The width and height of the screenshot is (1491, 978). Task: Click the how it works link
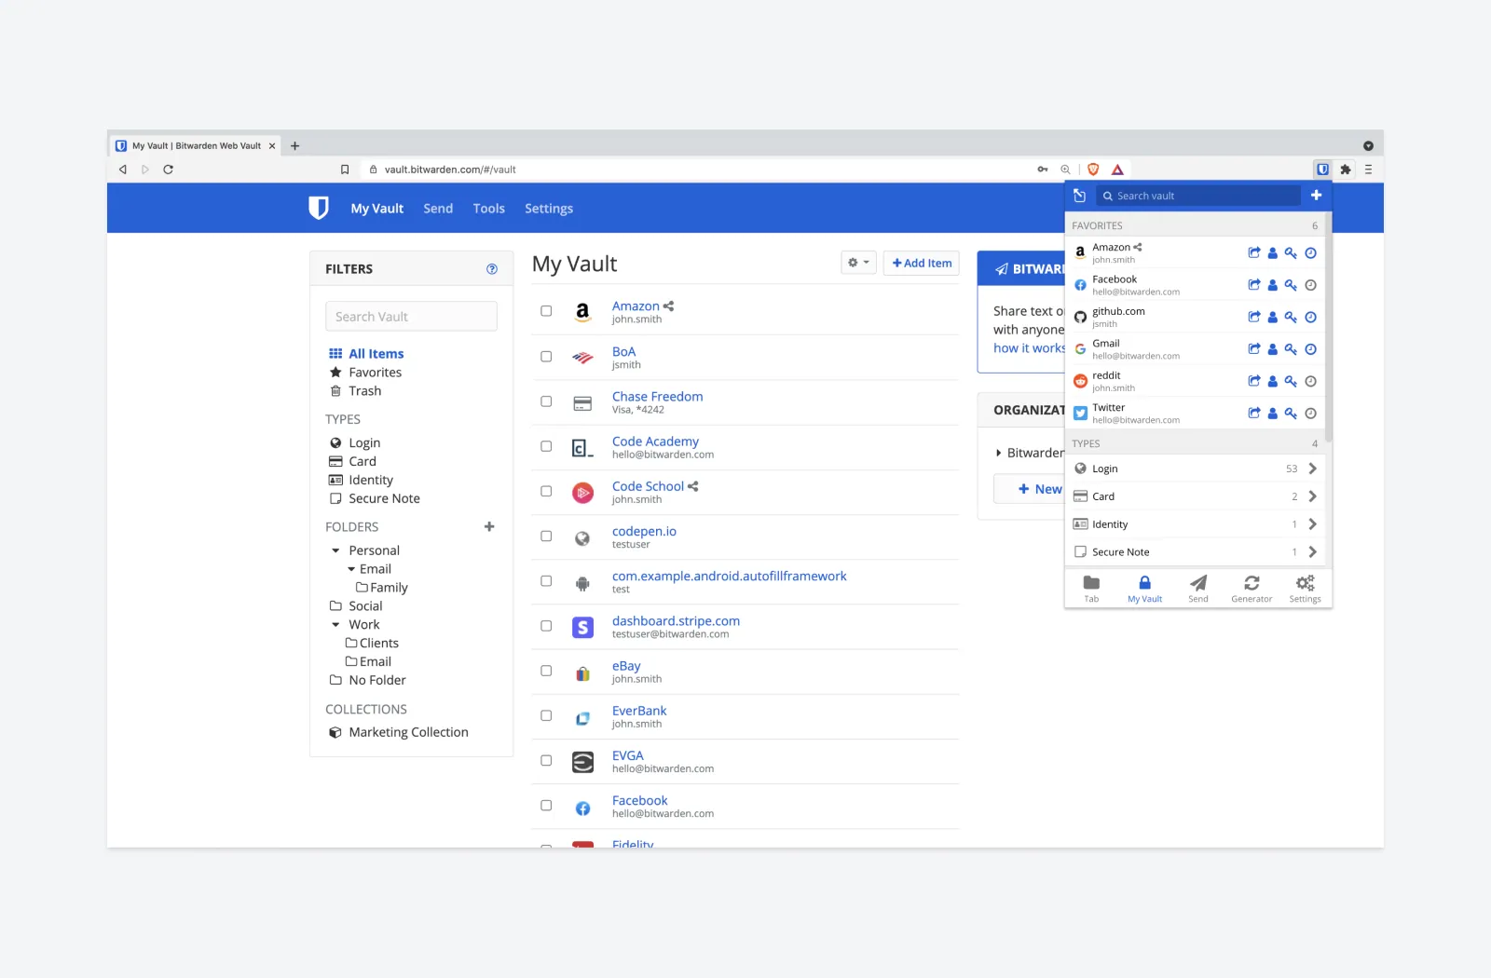click(x=1029, y=348)
